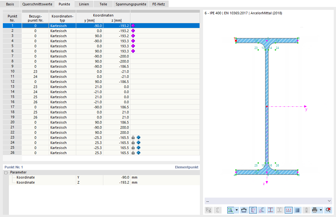The height and width of the screenshot is (217, 336).
Task: Edit the Z coordinate value -193.2 field
Action: click(x=117, y=182)
